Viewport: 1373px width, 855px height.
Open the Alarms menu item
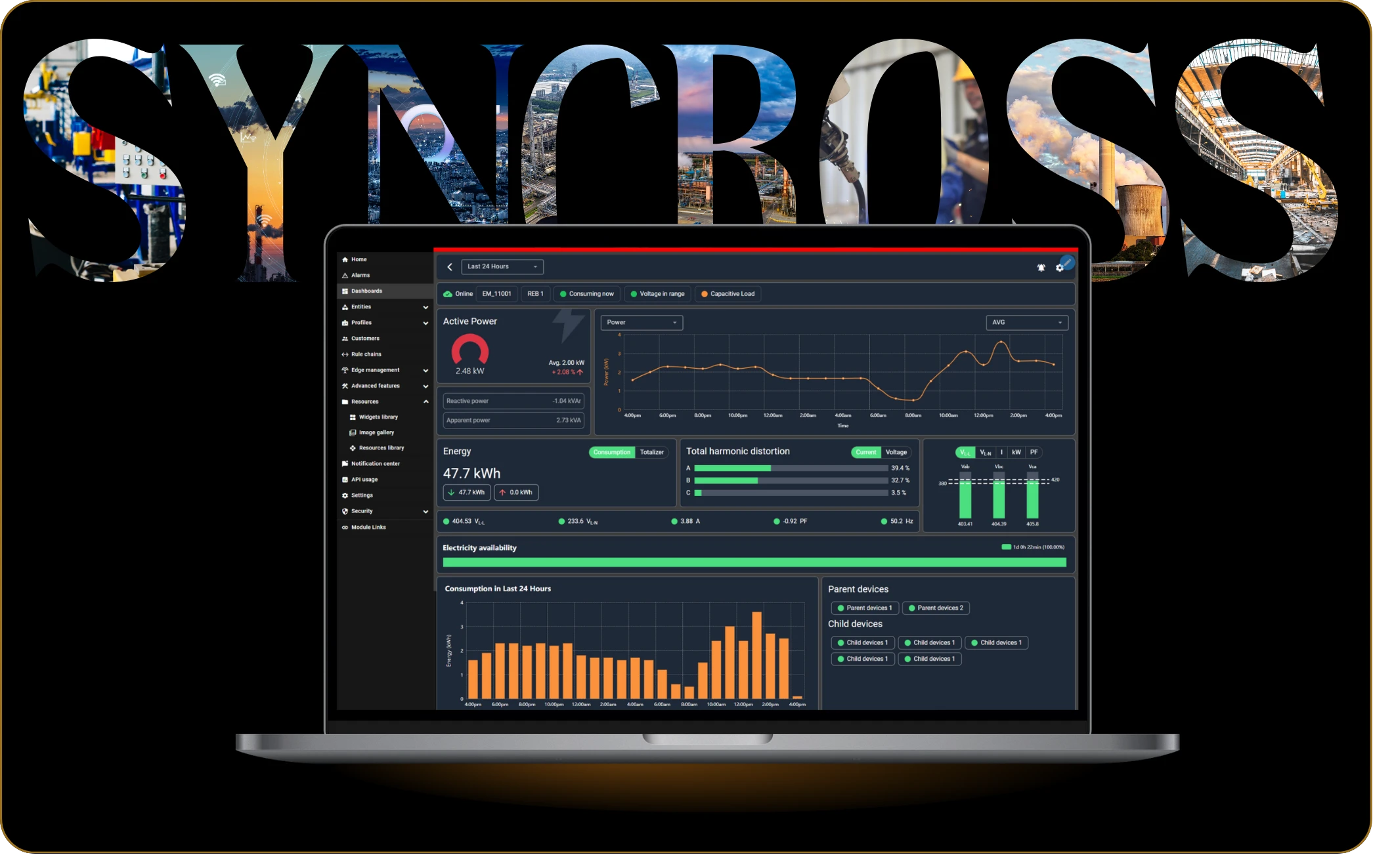[x=385, y=276]
